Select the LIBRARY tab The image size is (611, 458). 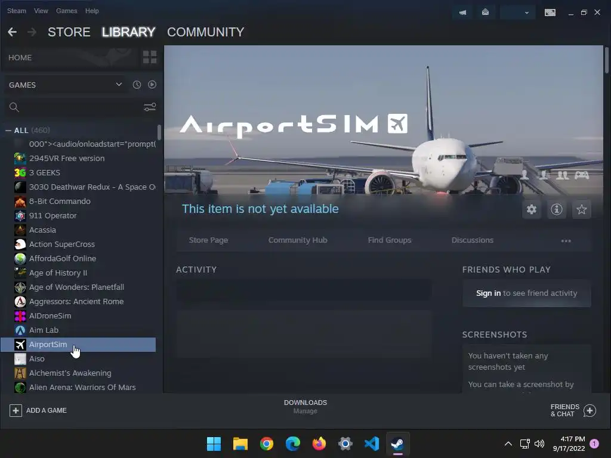point(129,32)
